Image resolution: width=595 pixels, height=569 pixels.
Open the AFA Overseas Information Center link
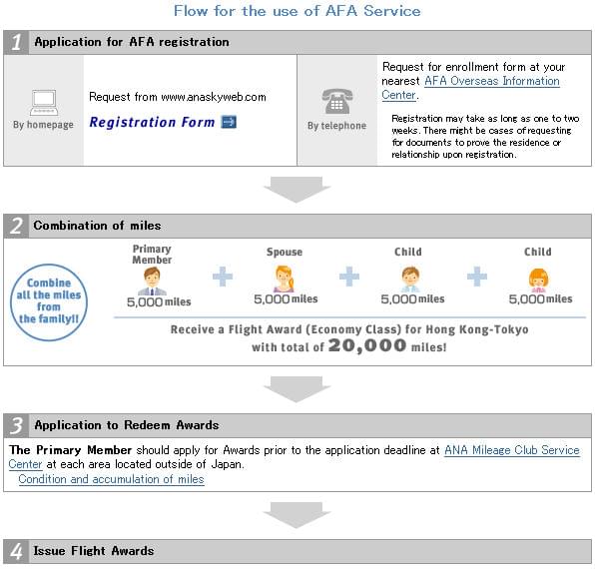tap(470, 88)
